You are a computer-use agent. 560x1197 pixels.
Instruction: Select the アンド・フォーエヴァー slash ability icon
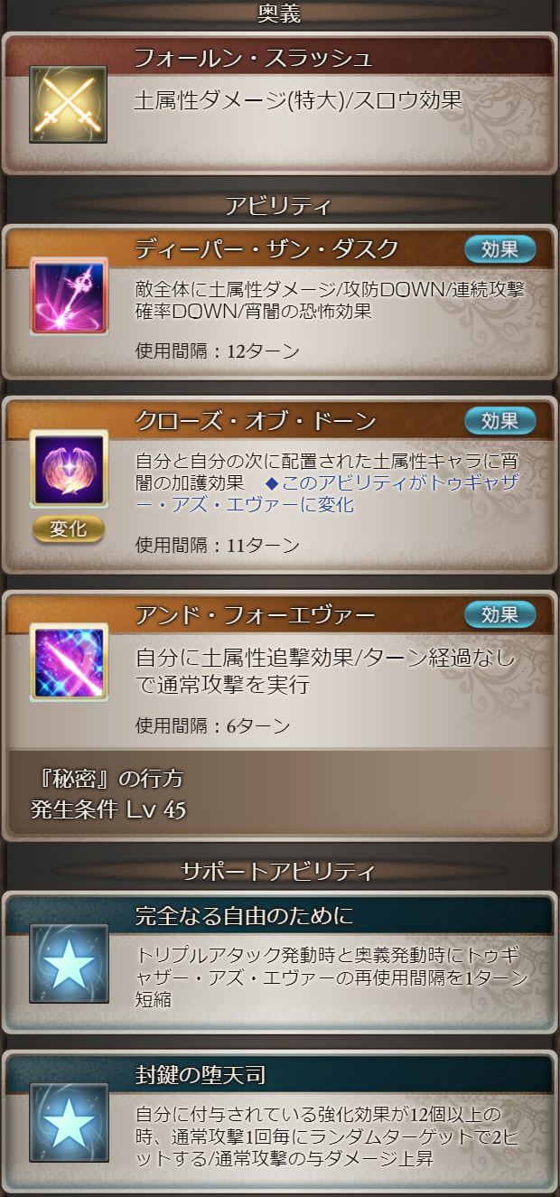[x=70, y=662]
